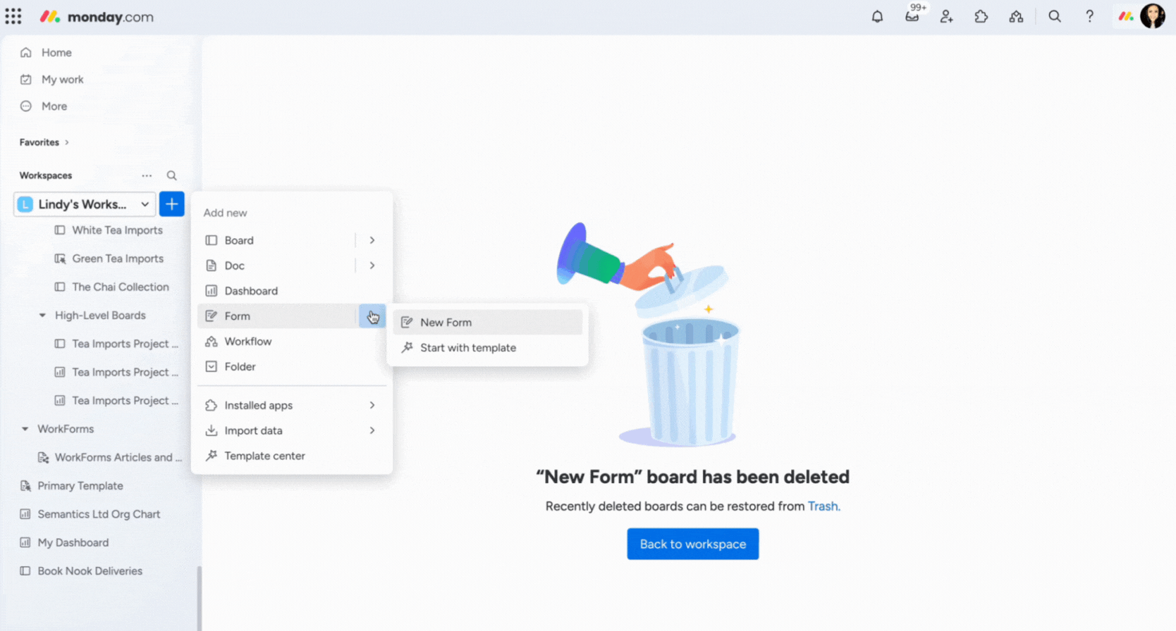This screenshot has width=1176, height=631.
Task: Go to Home
Action: click(x=56, y=53)
